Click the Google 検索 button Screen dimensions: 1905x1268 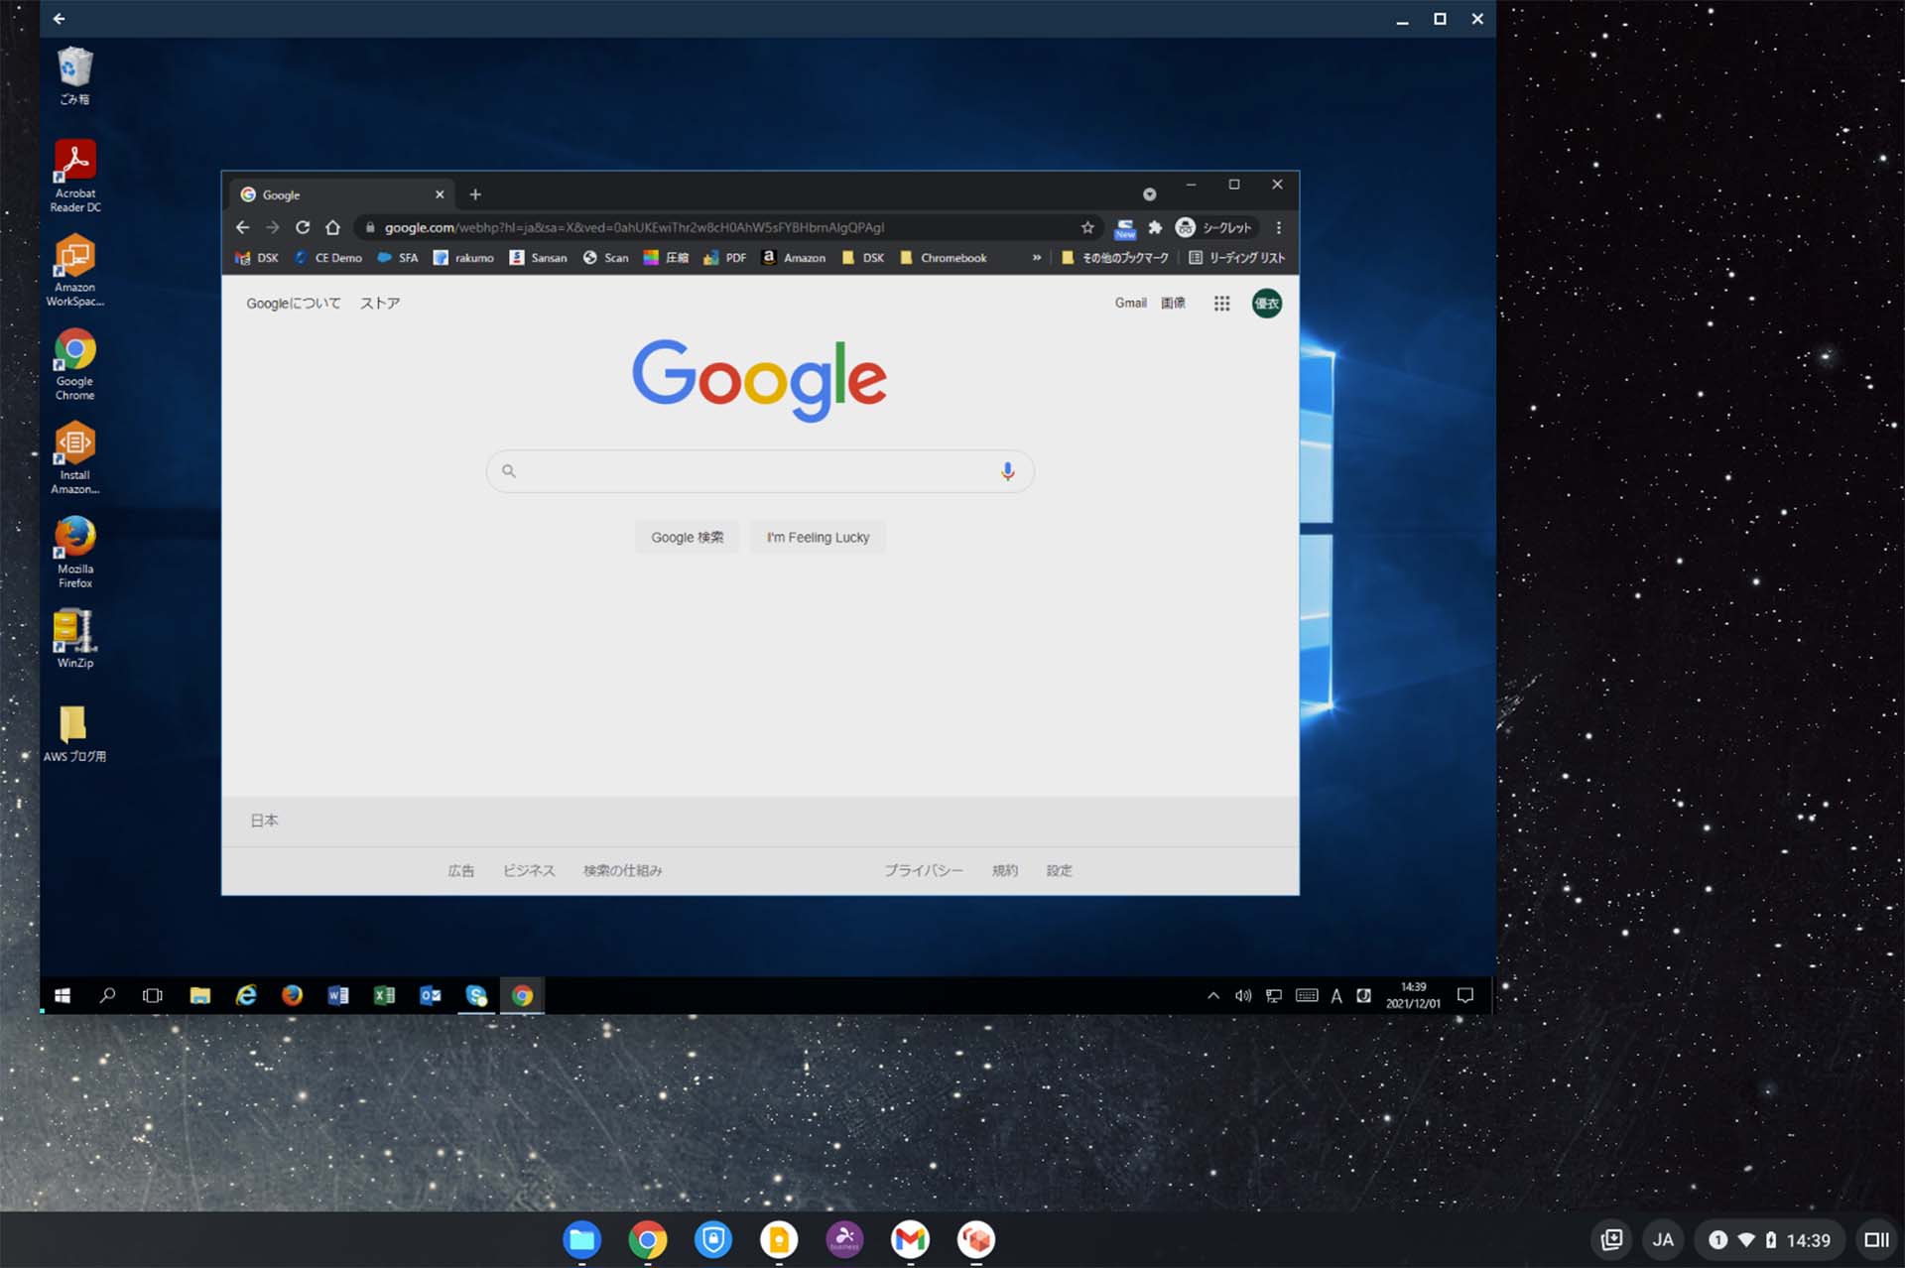pos(687,537)
